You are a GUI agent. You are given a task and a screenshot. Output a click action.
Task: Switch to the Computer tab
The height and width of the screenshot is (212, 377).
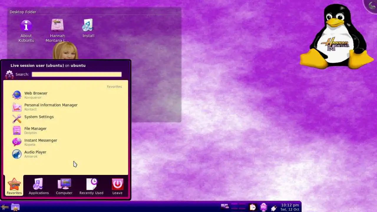click(x=64, y=186)
